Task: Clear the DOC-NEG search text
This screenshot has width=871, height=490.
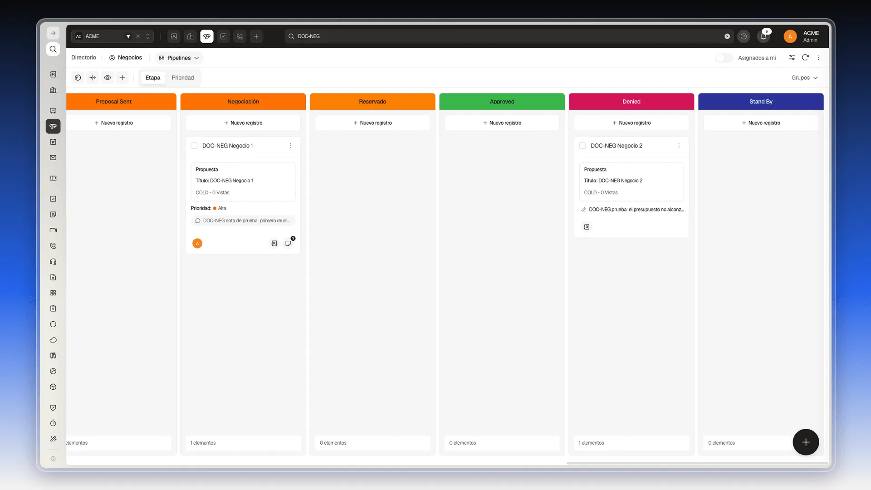Action: coord(727,36)
